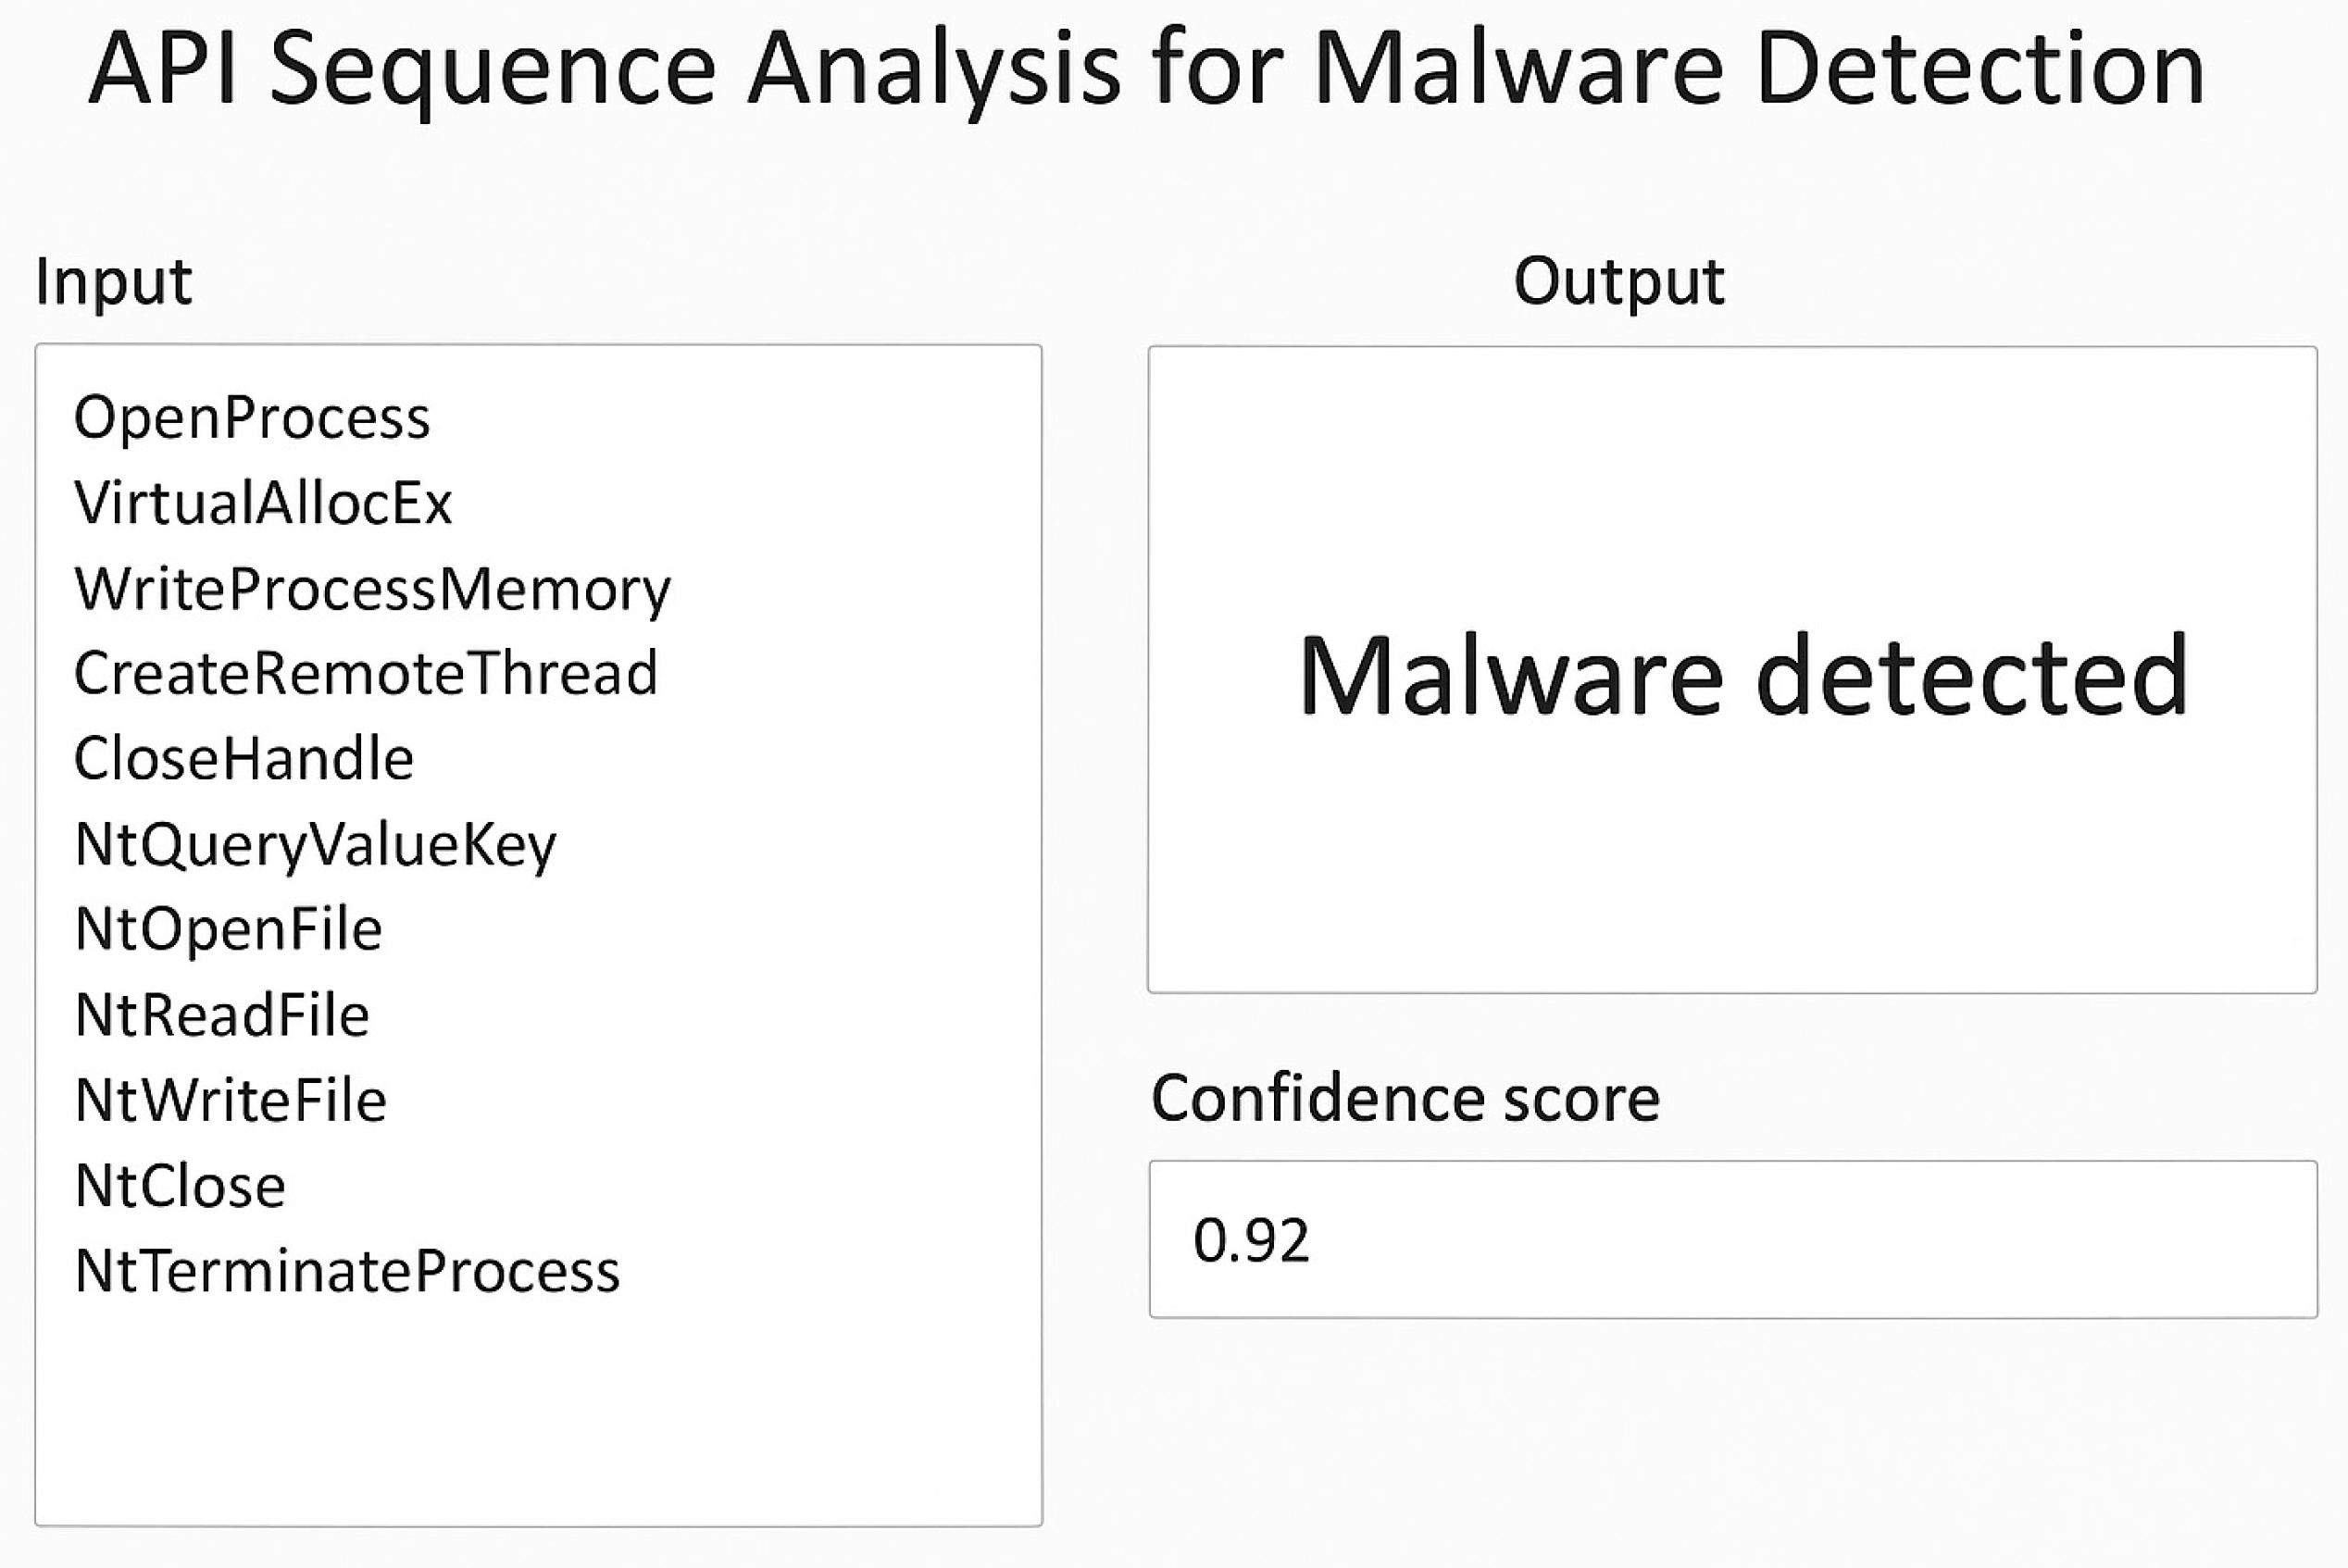
Task: Select the NtQueryValueKey line
Action: (315, 845)
